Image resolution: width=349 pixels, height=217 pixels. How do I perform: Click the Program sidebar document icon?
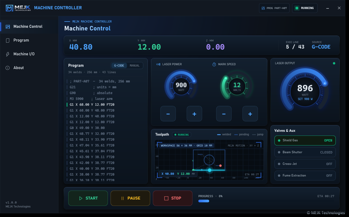click(8, 40)
